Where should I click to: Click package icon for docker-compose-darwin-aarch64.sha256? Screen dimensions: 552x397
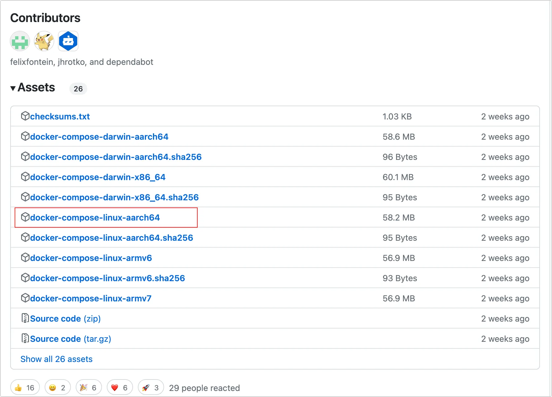point(25,156)
